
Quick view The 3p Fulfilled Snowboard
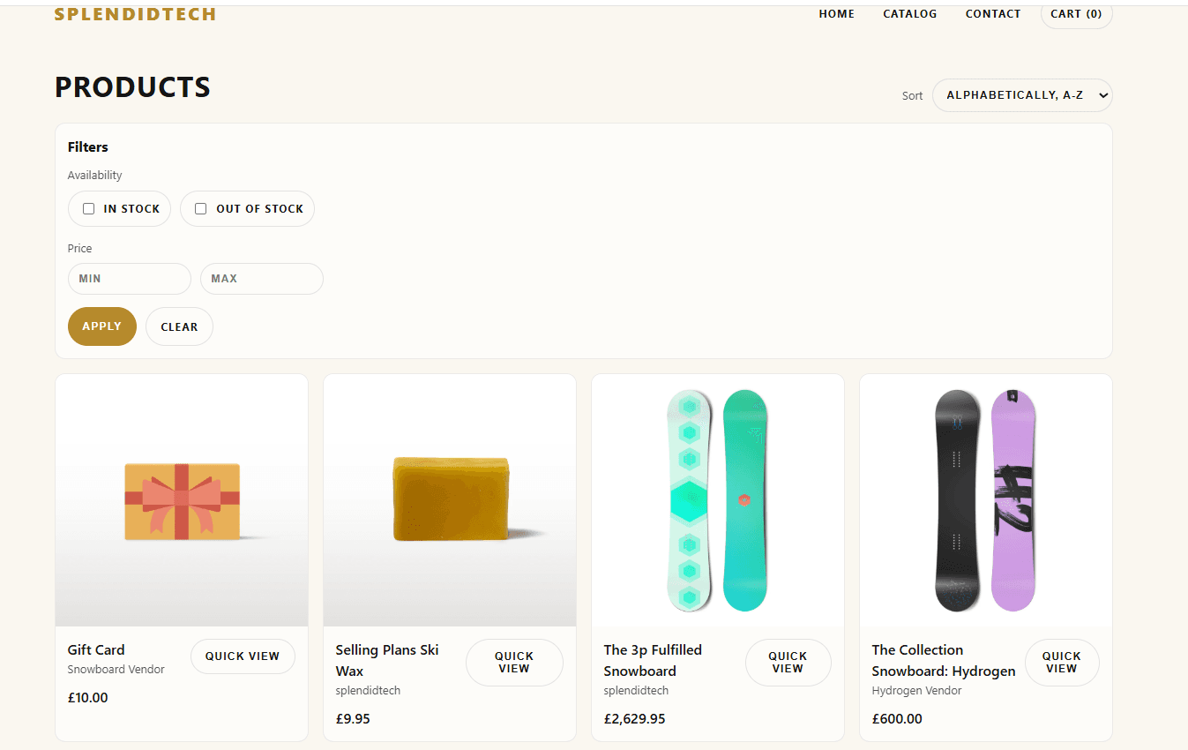tap(788, 663)
